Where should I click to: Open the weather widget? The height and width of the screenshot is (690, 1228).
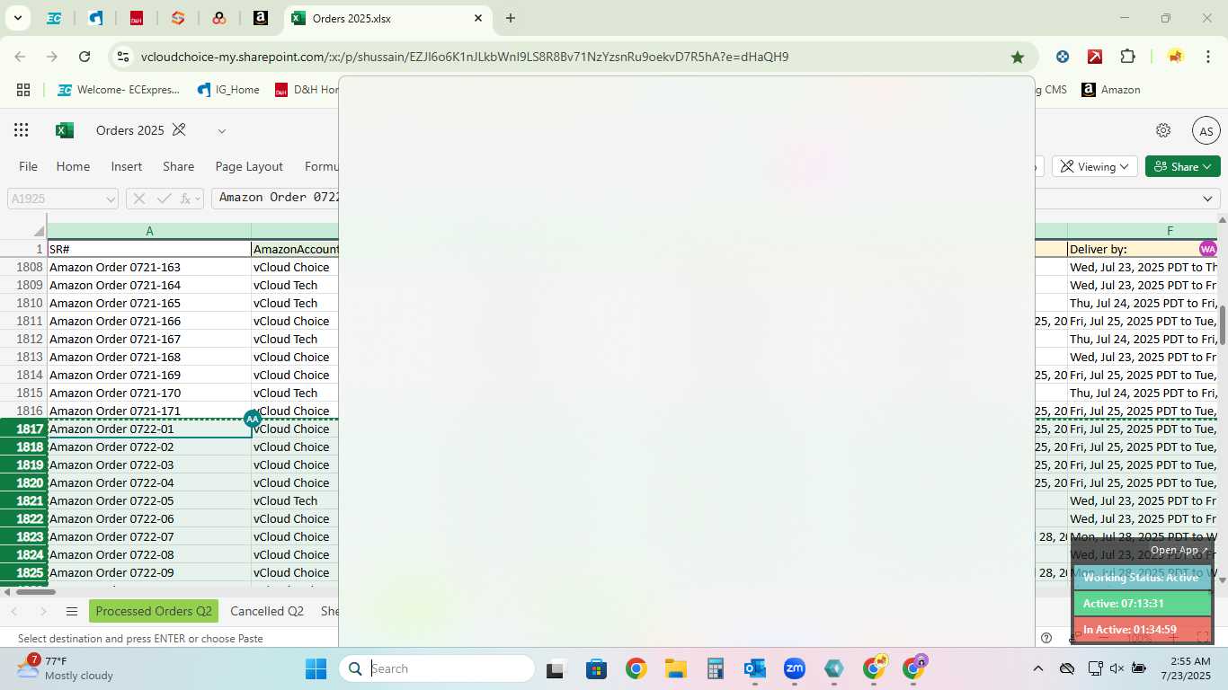(x=65, y=668)
